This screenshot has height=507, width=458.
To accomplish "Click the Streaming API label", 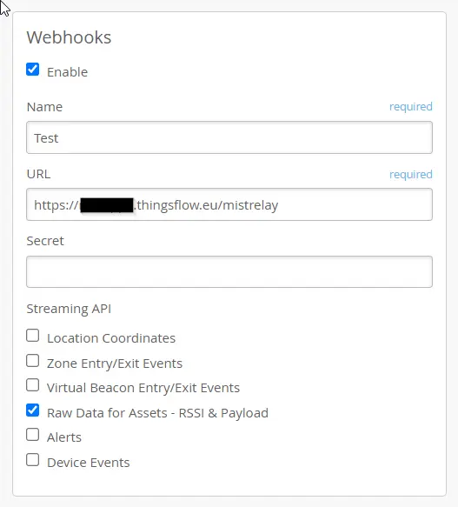I will point(69,309).
